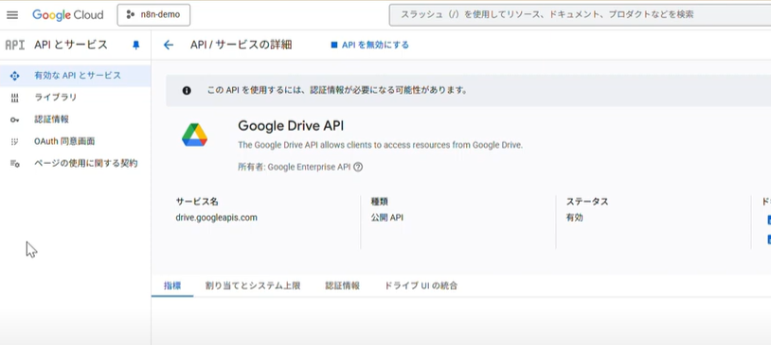Click the Google Cloud logo
This screenshot has width=771, height=345.
pyautogui.click(x=68, y=15)
